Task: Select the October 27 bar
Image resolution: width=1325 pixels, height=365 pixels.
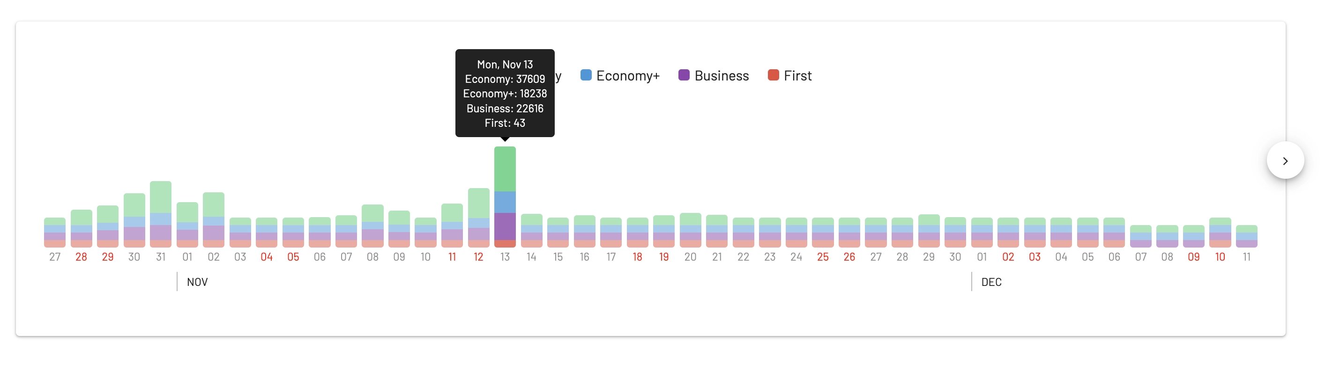Action: point(54,233)
